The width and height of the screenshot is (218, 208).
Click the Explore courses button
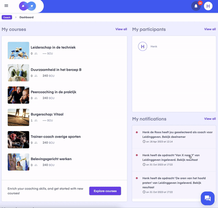click(105, 191)
